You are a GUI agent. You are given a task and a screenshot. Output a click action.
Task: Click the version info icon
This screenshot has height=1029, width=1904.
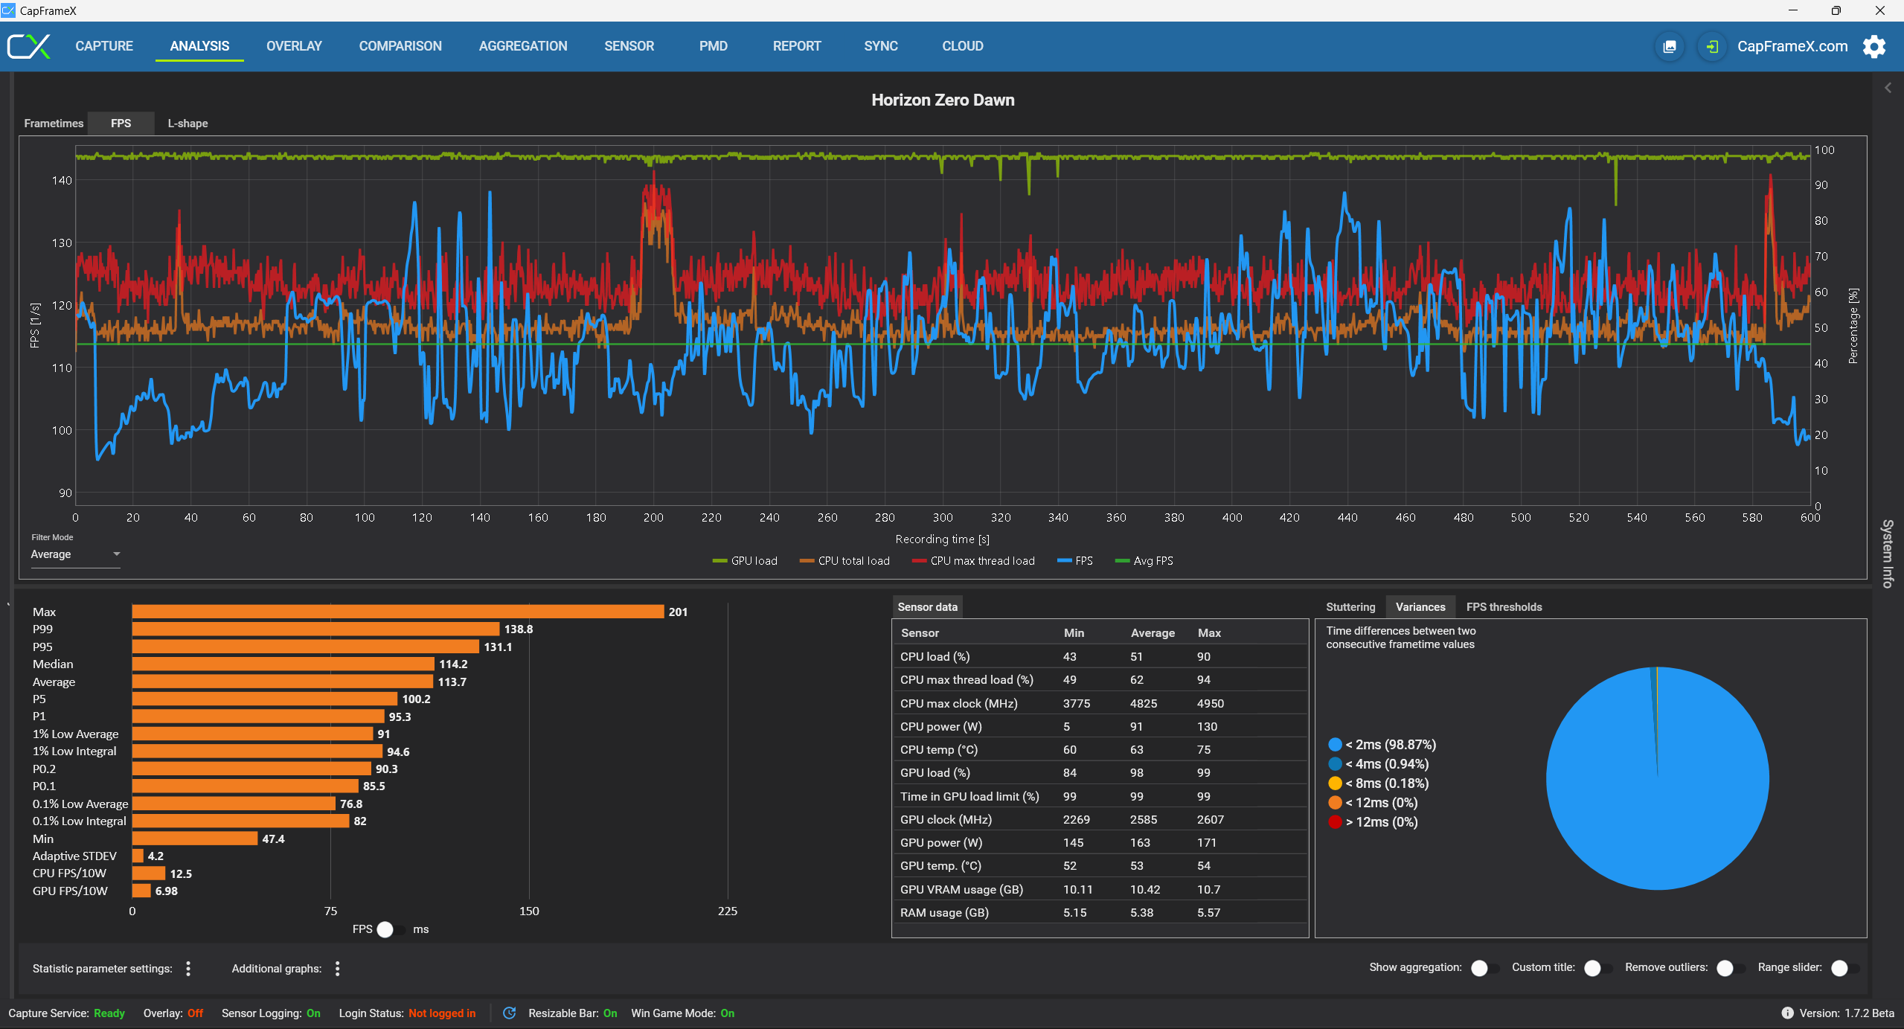[1787, 1013]
